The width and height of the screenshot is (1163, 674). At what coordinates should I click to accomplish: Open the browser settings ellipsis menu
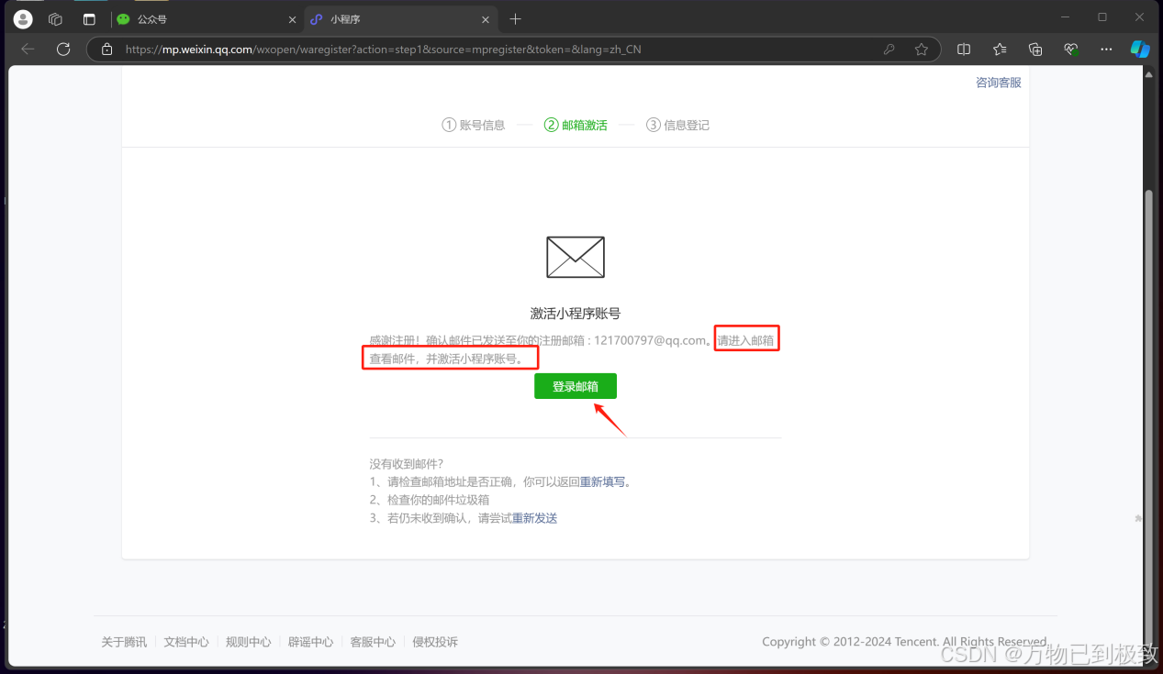click(x=1106, y=50)
